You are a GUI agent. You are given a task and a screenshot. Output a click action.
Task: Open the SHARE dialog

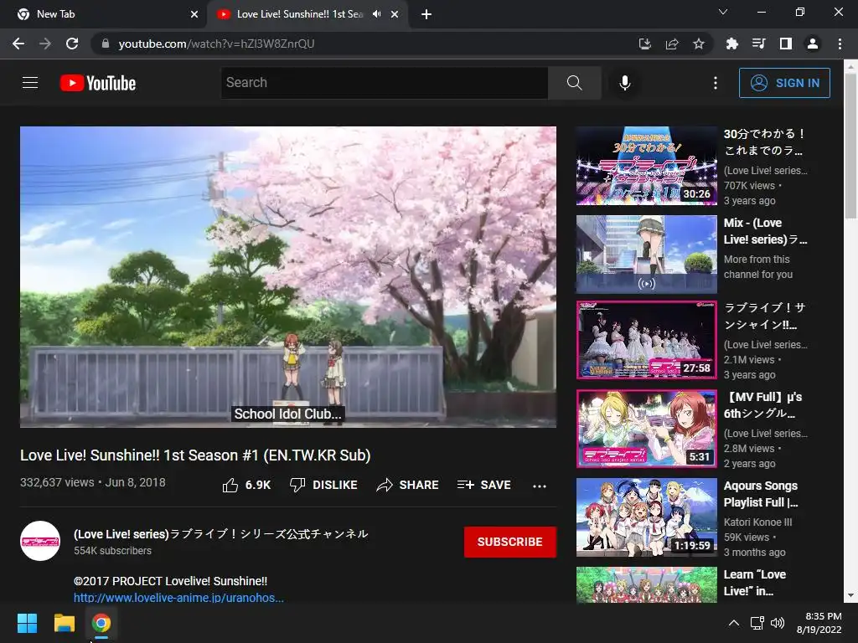click(408, 485)
